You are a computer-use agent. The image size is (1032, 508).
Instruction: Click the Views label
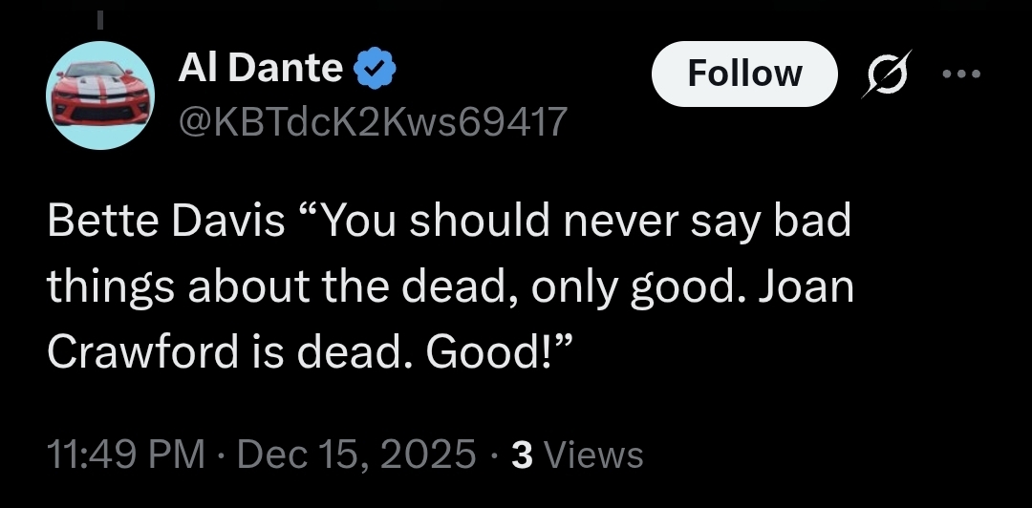coord(592,455)
